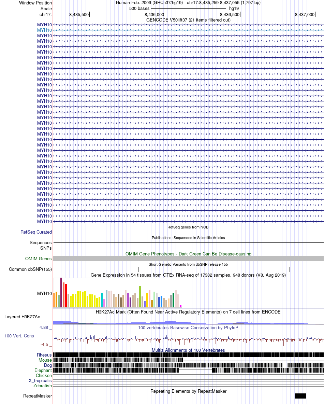The image size is (324, 404).
Task: Click the 8,436,000 ruler coordinate
Action: (x=154, y=14)
